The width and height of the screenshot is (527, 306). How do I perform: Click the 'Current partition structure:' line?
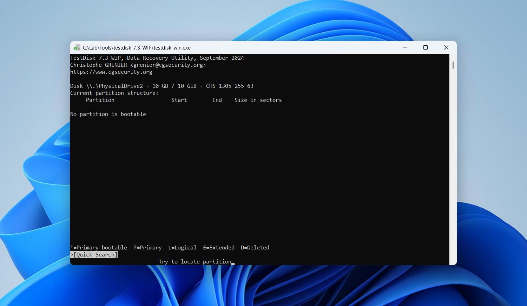(x=114, y=93)
